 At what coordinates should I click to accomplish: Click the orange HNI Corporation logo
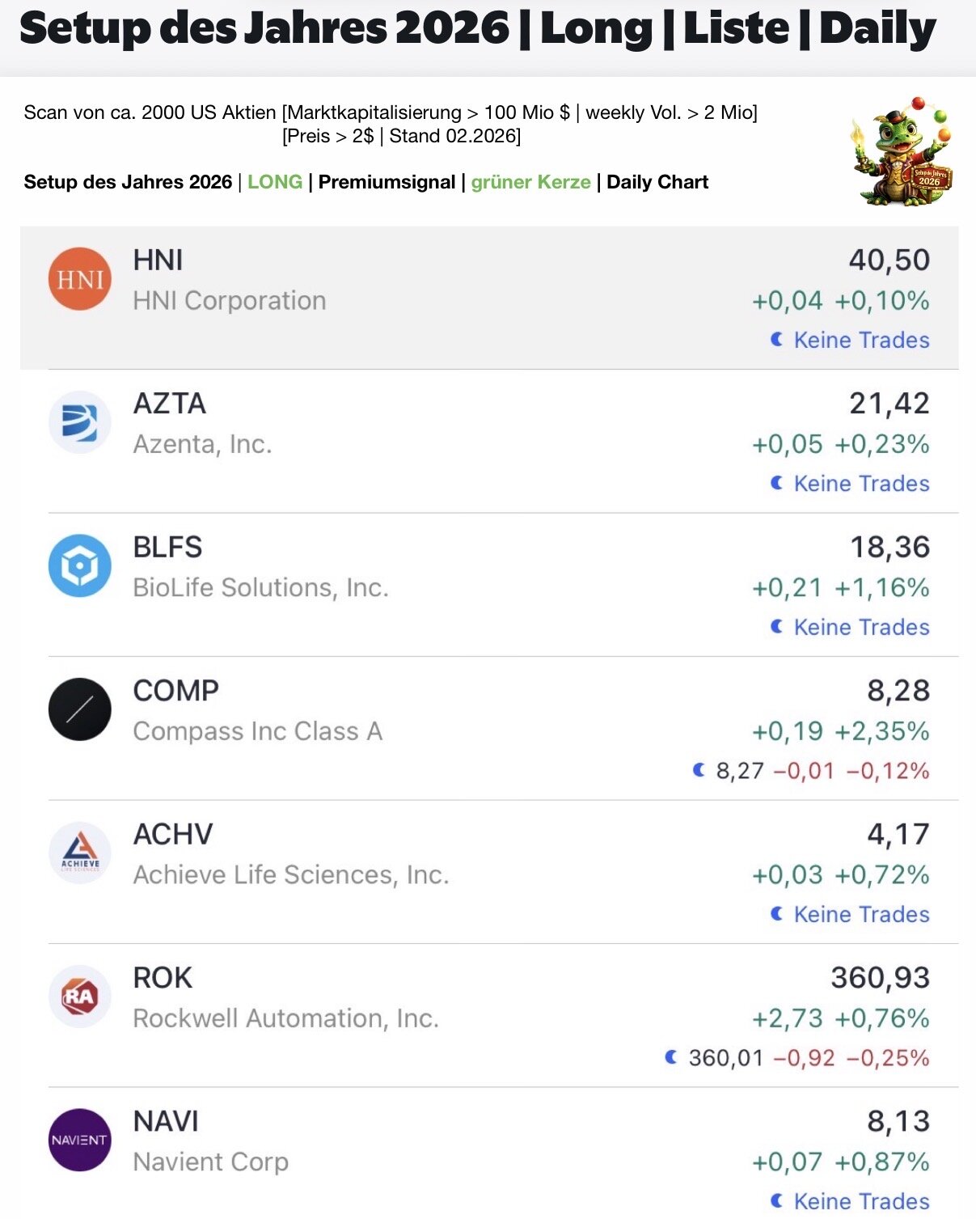tap(80, 279)
